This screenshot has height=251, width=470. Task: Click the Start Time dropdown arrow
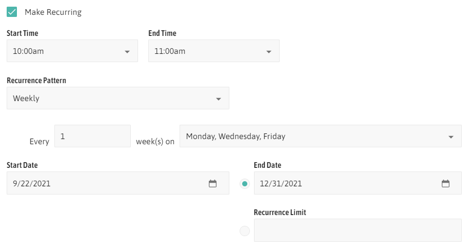[x=127, y=51]
